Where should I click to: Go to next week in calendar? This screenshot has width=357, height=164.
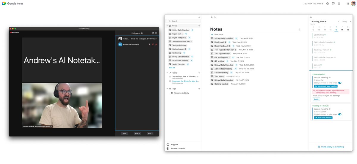(350, 22)
